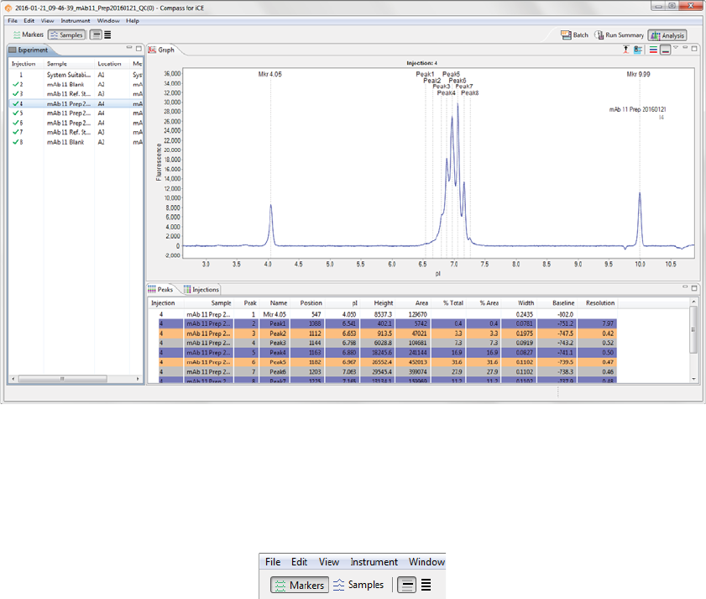Screen dimensions: 706x599
Task: Open the Help menu
Action: coord(133,20)
